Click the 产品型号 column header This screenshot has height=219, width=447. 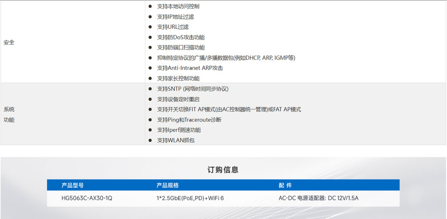pos(72,185)
